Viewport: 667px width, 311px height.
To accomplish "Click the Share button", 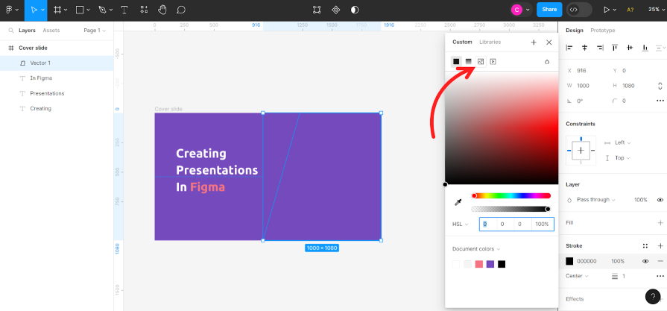I will coord(549,10).
